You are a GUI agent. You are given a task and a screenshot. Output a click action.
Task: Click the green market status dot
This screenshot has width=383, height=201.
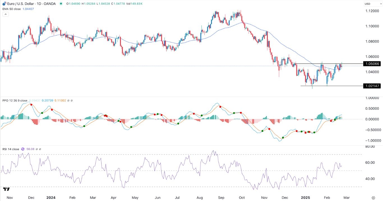[61, 4]
